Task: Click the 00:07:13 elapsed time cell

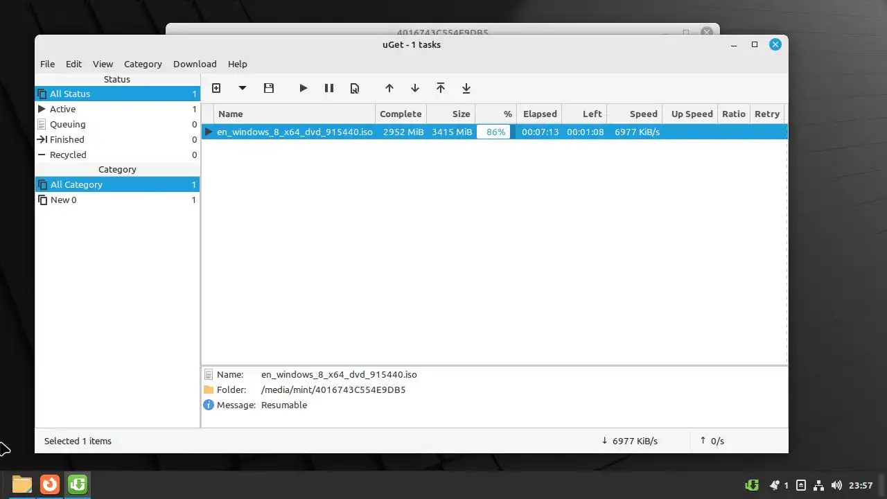Action: click(540, 132)
